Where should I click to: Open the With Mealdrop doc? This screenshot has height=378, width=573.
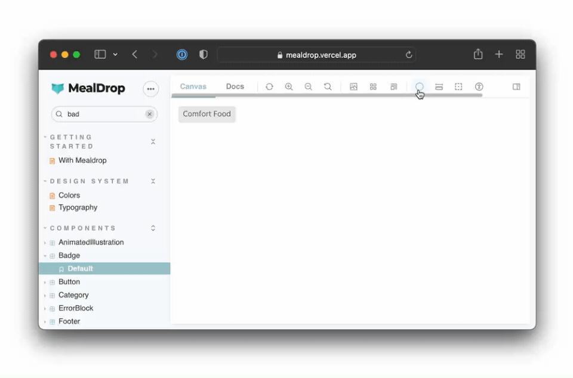(82, 160)
